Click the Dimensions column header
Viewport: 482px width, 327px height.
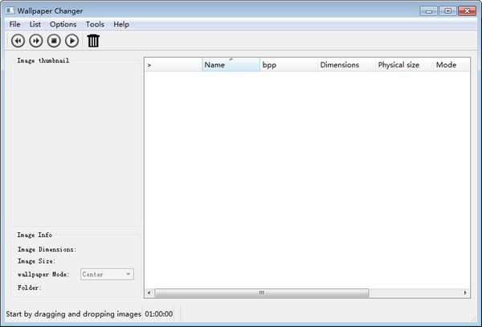point(346,65)
